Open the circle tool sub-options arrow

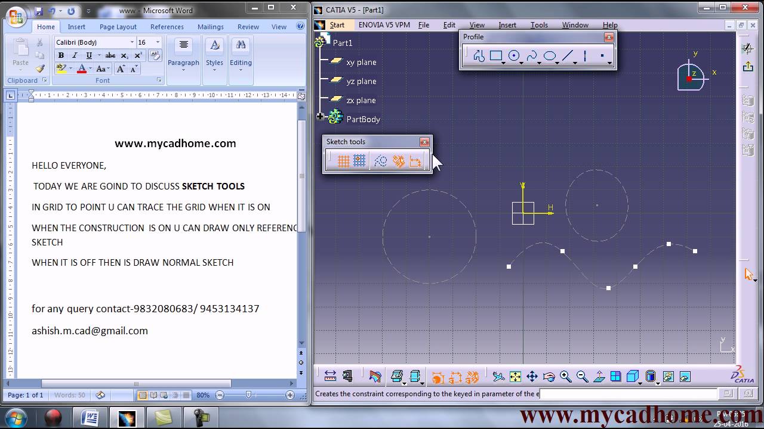[521, 63]
